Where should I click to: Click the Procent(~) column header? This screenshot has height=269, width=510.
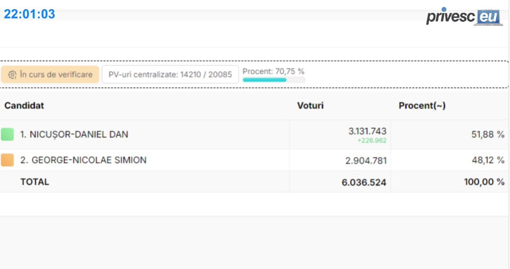tap(422, 105)
